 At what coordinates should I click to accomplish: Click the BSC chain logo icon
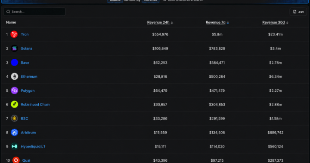(14, 118)
